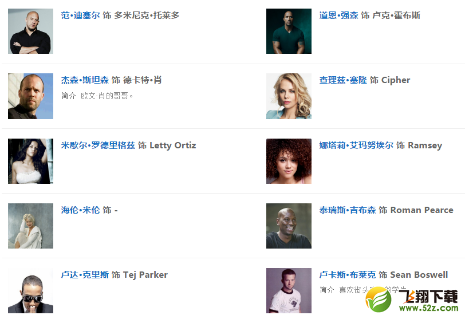Open 道恩·强森 actor link
Image resolution: width=465 pixels, height=319 pixels.
[x=338, y=15]
